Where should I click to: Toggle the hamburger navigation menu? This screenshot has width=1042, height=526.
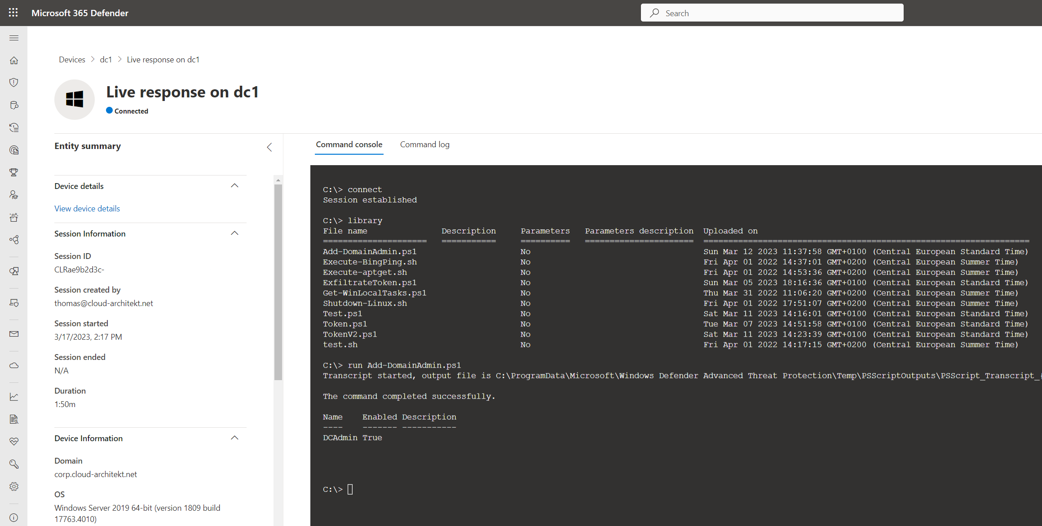coord(14,38)
